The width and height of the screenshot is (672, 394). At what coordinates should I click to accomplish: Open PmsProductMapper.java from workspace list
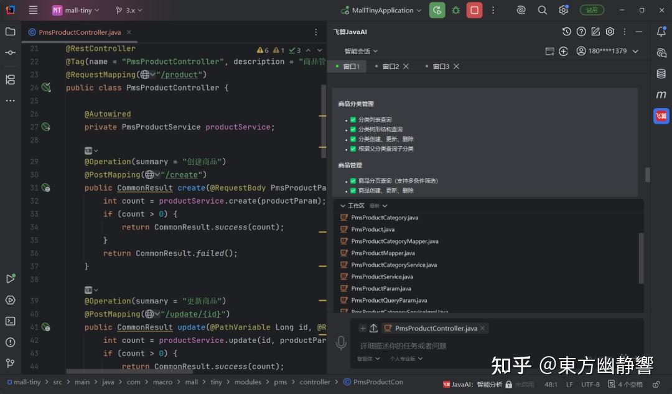tap(383, 253)
